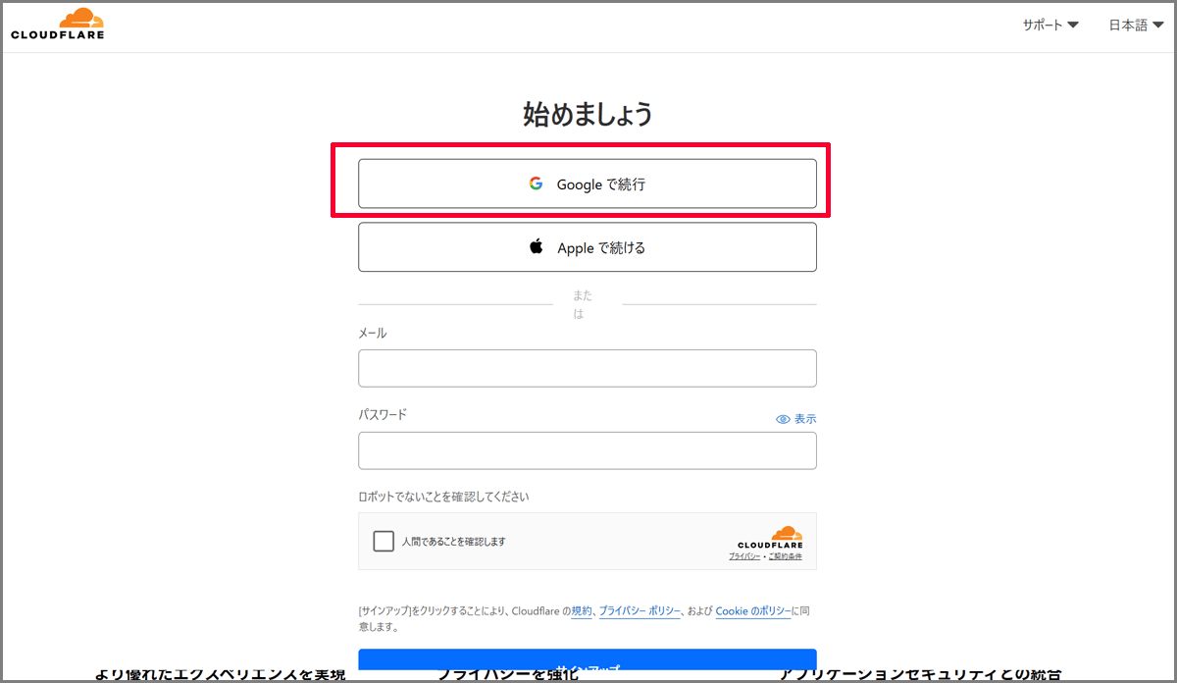Screen dimensions: 1177x683
Task: Open the プライバシー ポリシー link
Action: coord(640,611)
